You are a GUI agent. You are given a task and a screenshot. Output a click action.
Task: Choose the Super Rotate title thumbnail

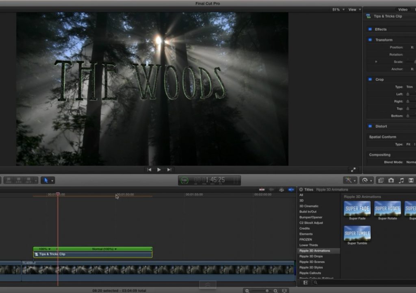point(387,208)
